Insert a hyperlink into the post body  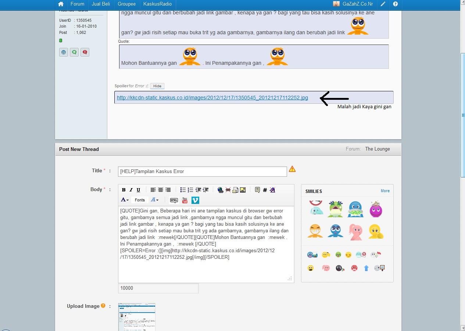[x=220, y=190]
